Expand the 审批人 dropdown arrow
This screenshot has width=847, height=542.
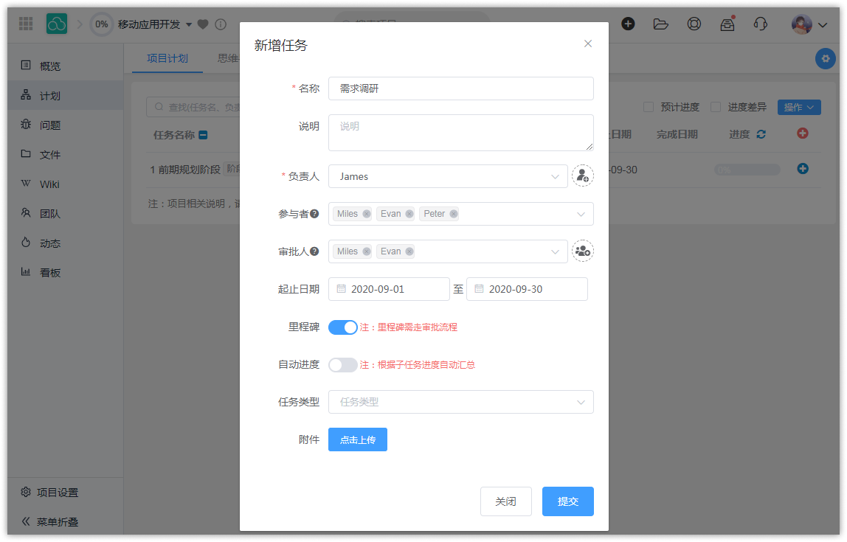pyautogui.click(x=555, y=251)
